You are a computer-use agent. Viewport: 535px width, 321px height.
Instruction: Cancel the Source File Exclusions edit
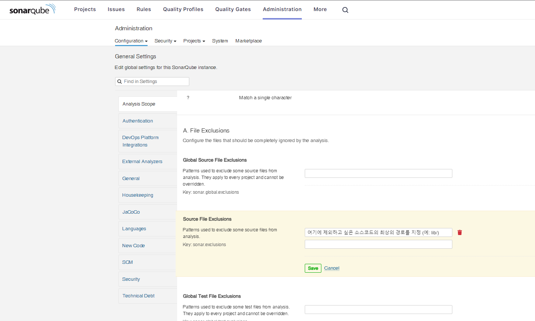[x=332, y=268]
